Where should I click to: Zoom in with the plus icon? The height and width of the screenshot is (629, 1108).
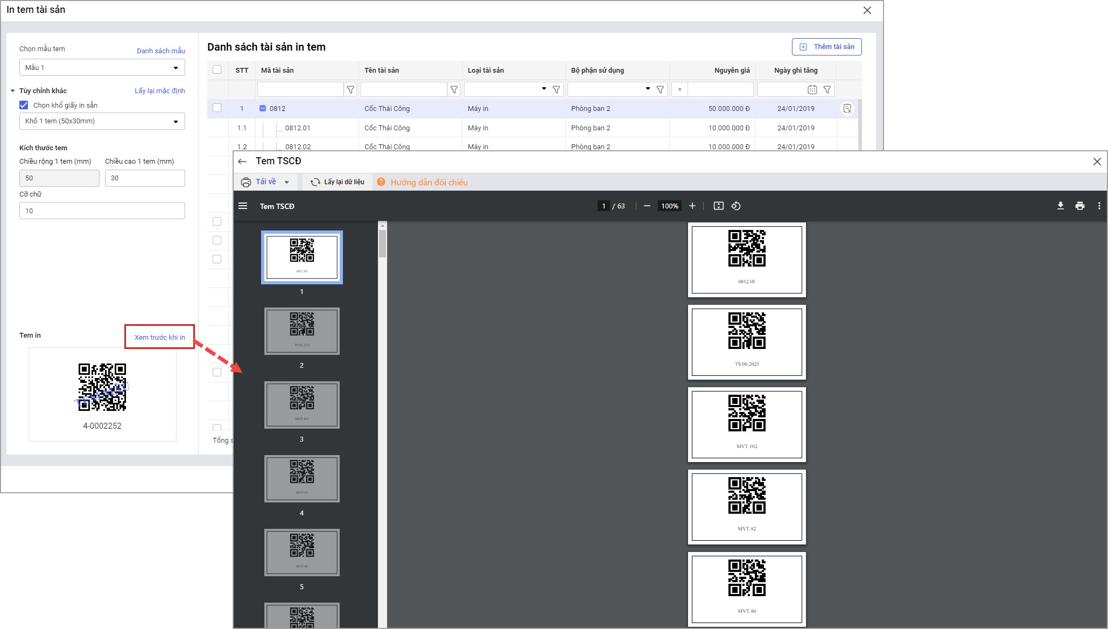click(692, 206)
